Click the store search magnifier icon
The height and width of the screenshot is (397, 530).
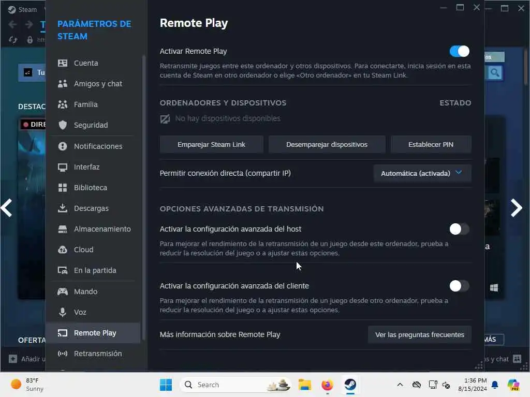coord(495,72)
